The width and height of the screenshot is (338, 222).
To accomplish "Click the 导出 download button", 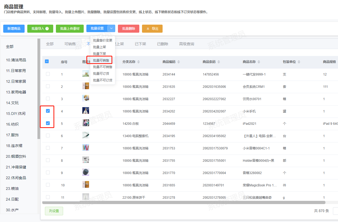I will click(152, 29).
